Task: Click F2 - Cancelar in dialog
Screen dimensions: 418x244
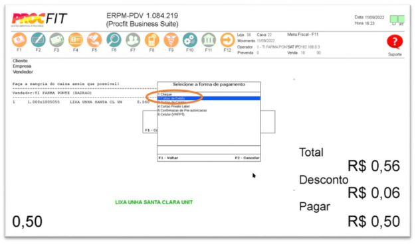Action: pyautogui.click(x=247, y=158)
